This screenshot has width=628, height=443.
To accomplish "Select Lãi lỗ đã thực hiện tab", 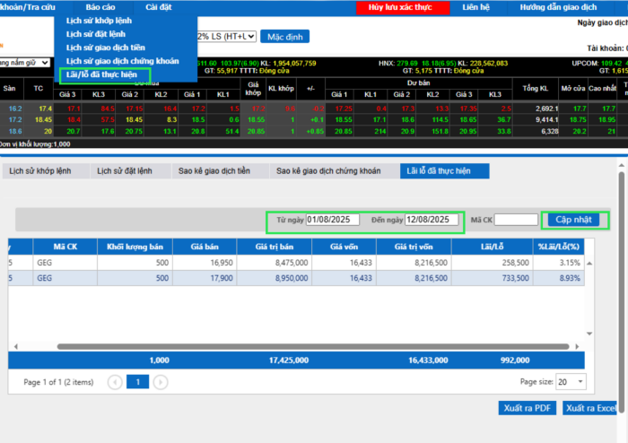I will 445,171.
